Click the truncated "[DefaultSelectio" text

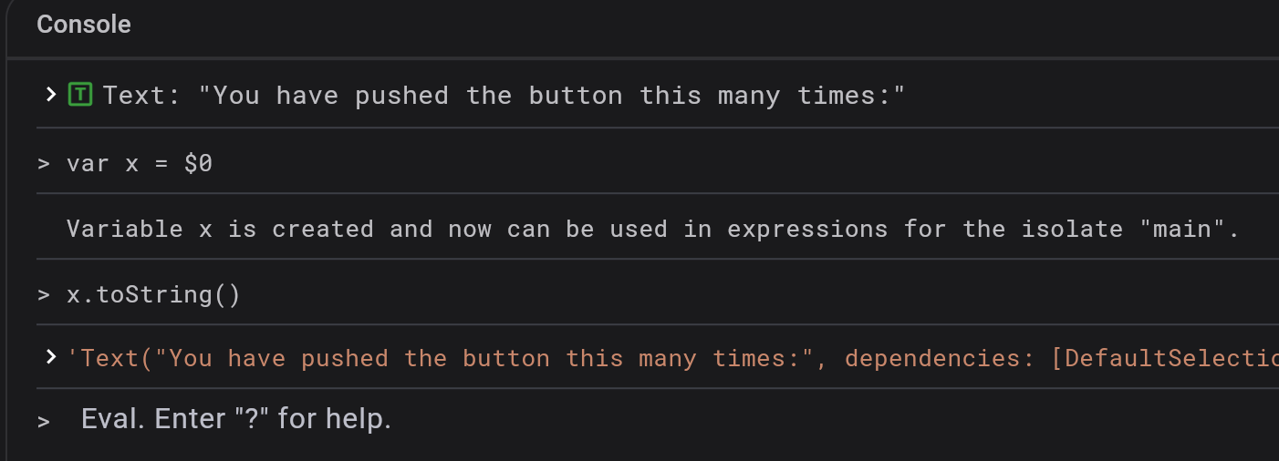(1163, 359)
